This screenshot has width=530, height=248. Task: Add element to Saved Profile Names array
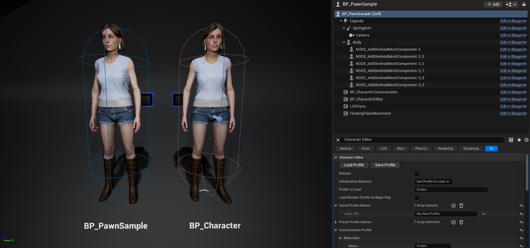coord(453,206)
